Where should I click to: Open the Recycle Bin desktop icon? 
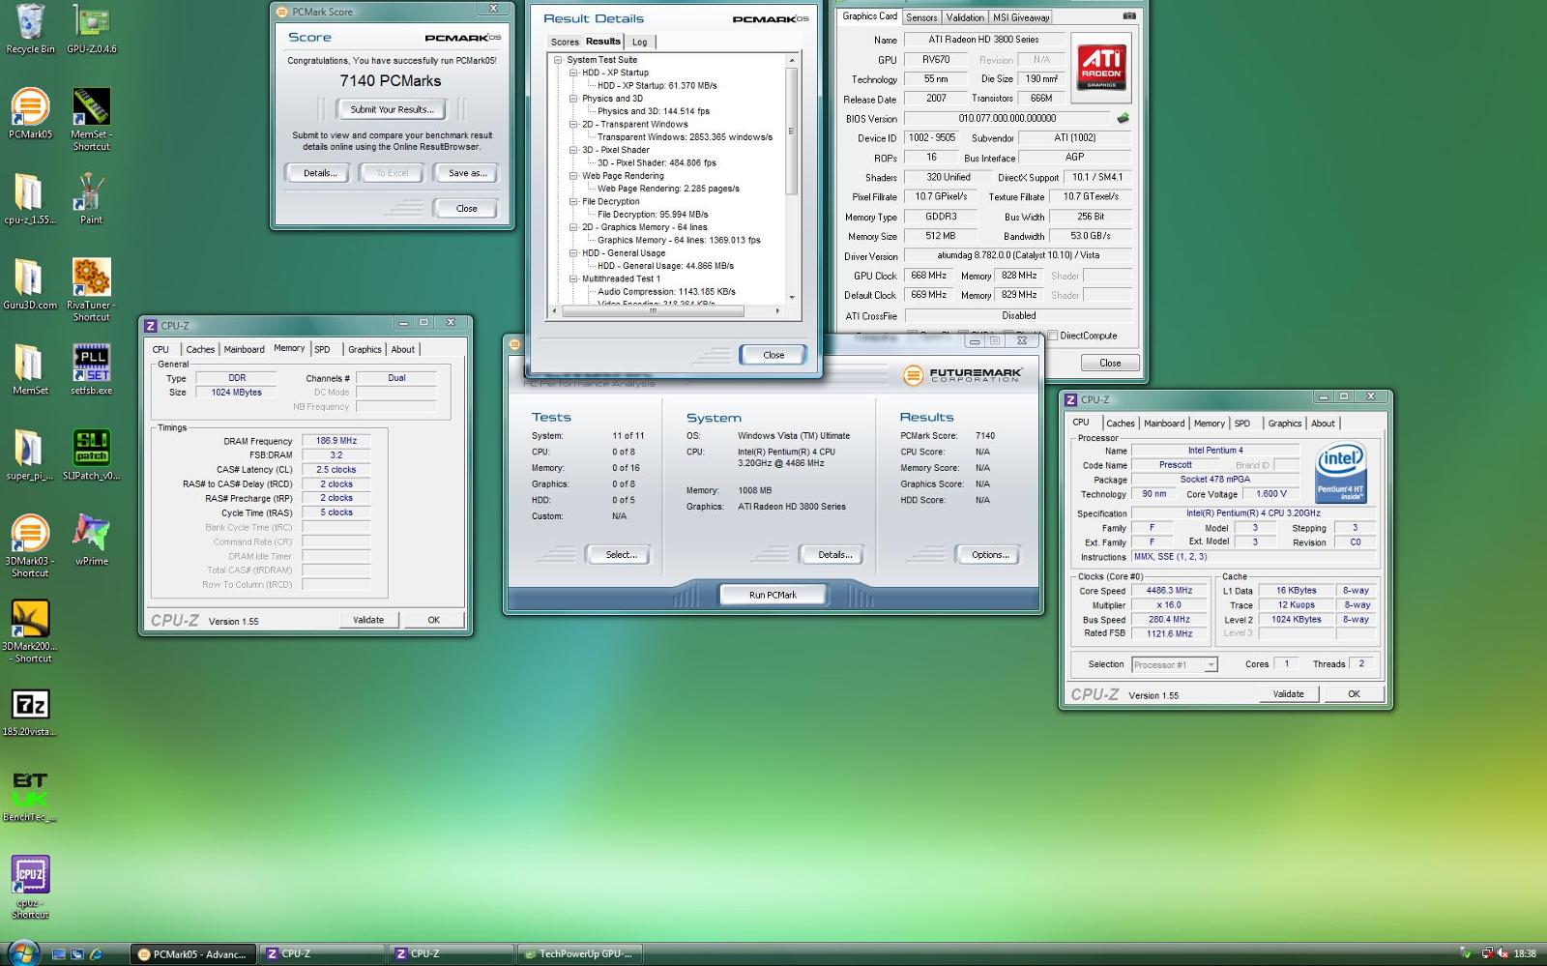[x=30, y=29]
